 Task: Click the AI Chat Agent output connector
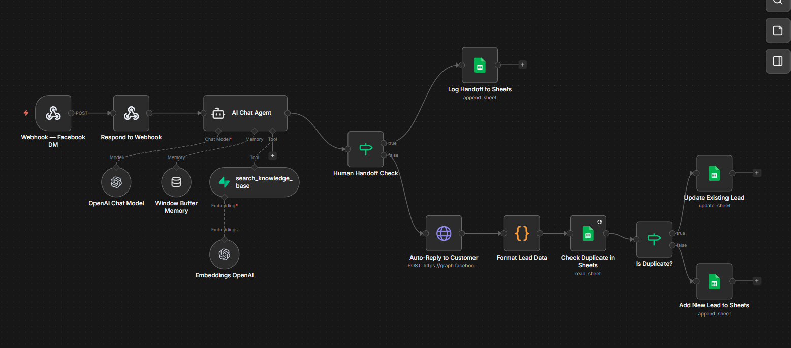(x=288, y=113)
